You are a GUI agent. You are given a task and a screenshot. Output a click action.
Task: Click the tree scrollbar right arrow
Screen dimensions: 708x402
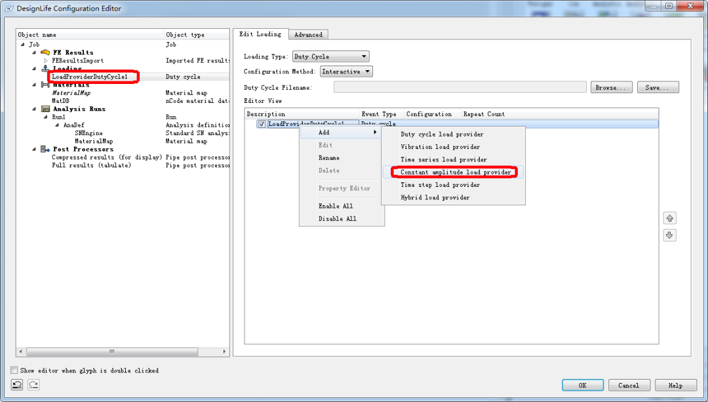[x=224, y=352]
